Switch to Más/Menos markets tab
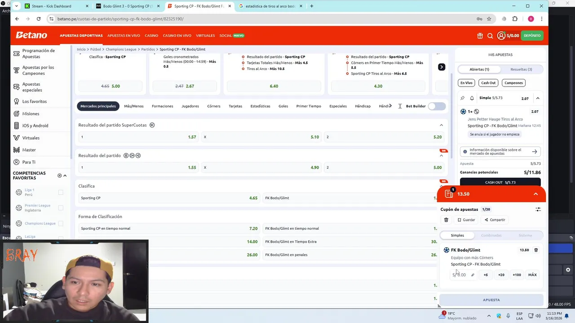This screenshot has height=323, width=575. coord(134,106)
